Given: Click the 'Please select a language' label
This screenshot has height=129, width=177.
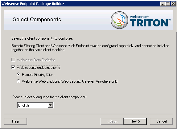Looking at the screenshot, I should [50, 97].
